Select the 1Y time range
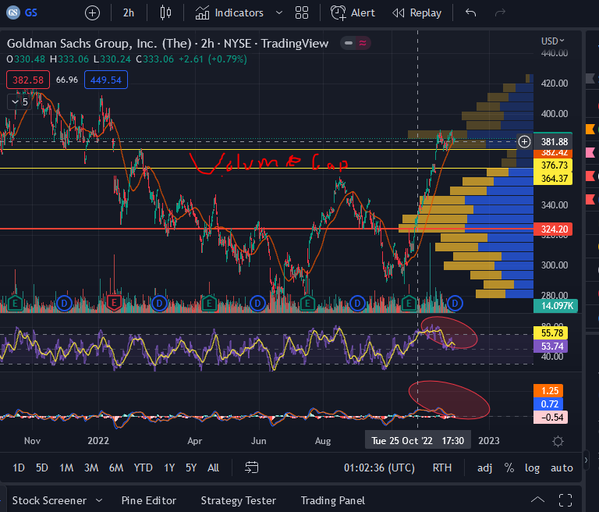This screenshot has height=512, width=599. click(x=169, y=468)
